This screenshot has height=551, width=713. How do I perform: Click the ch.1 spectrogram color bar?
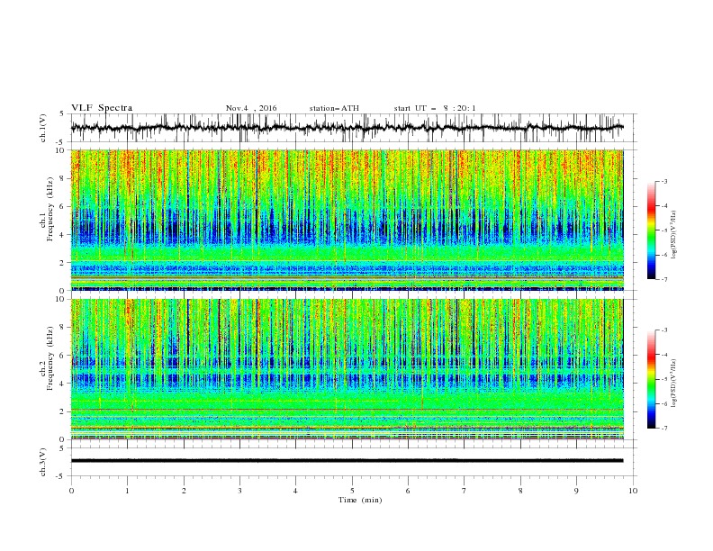[652, 230]
